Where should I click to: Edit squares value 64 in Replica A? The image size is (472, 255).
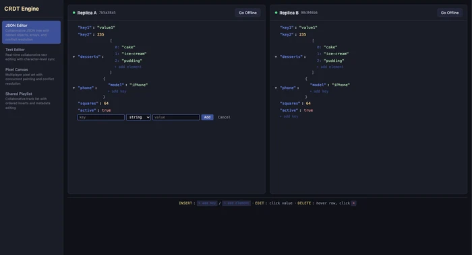coord(107,104)
